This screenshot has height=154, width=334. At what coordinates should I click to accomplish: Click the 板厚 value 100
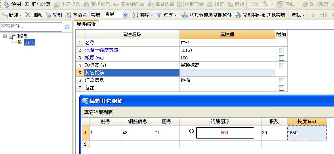click(x=227, y=58)
